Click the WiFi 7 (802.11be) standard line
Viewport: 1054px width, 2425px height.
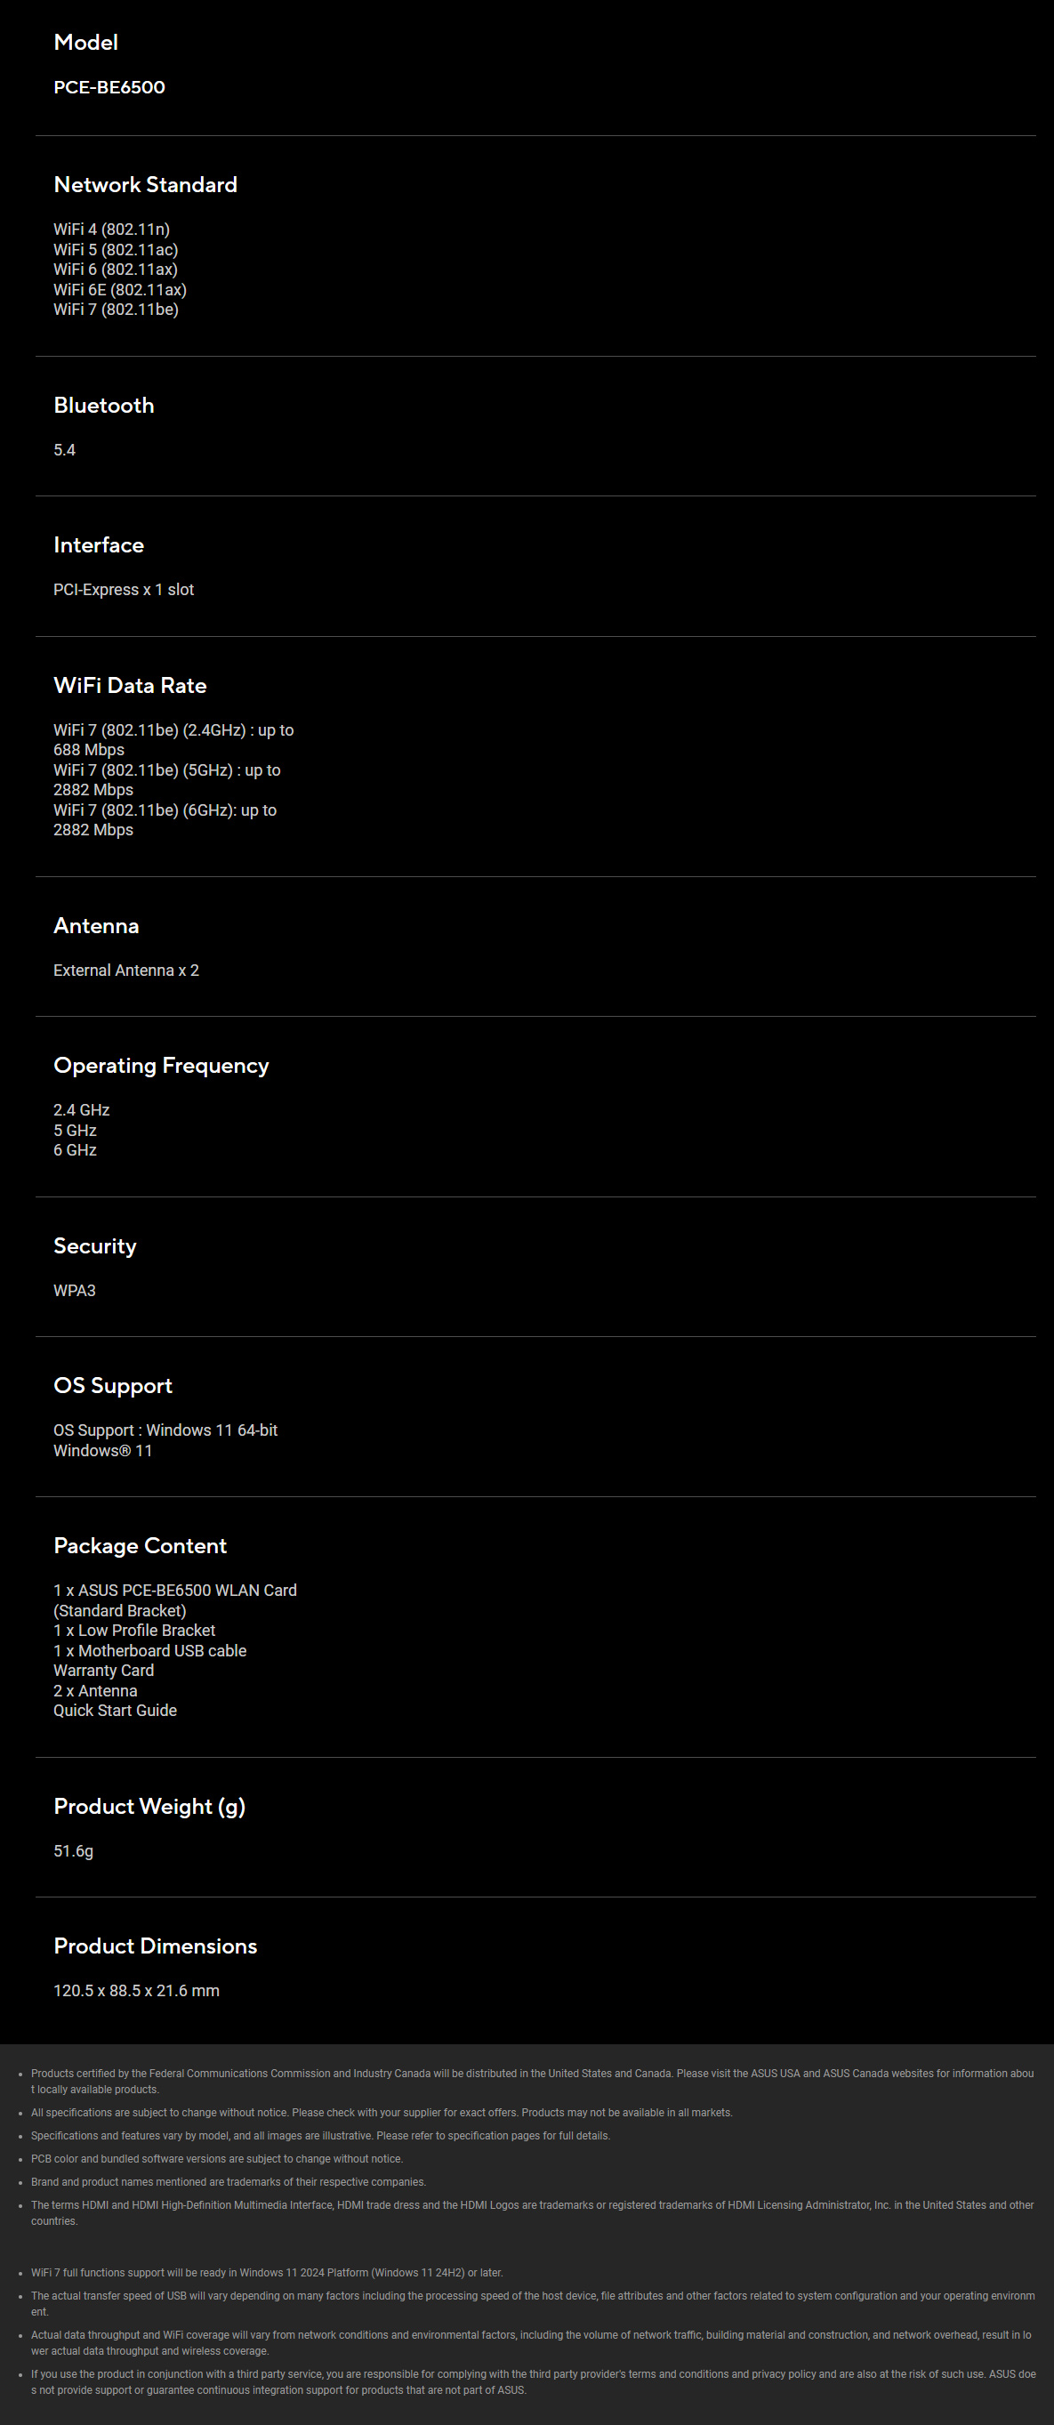pyautogui.click(x=116, y=310)
